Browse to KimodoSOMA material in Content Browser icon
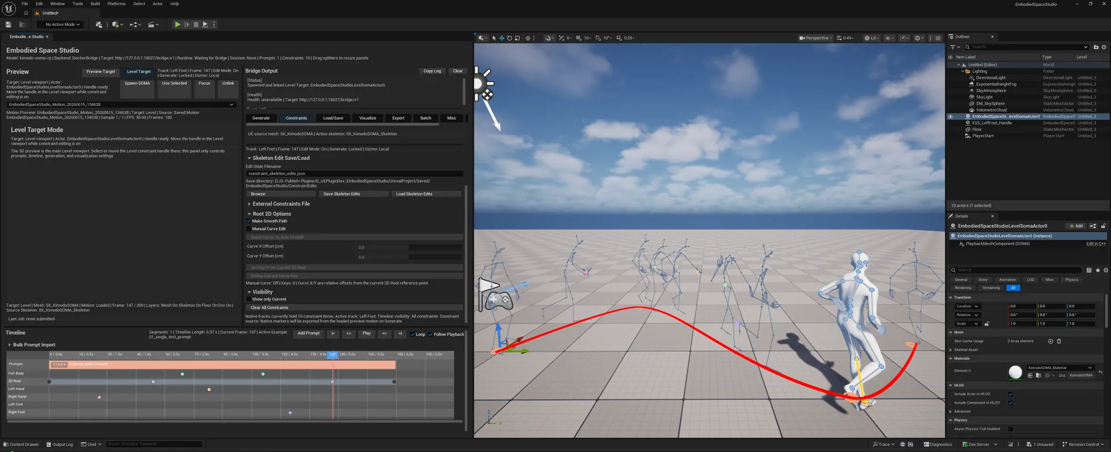Screen dimensions: 1111x452 click(1038, 376)
